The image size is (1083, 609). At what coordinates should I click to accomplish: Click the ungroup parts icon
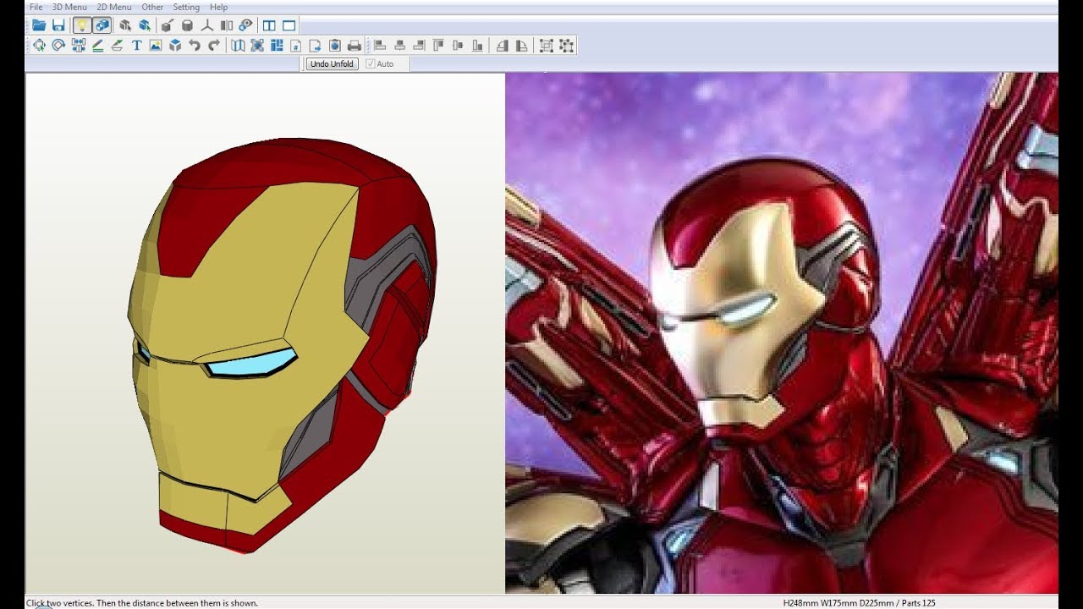(x=567, y=46)
